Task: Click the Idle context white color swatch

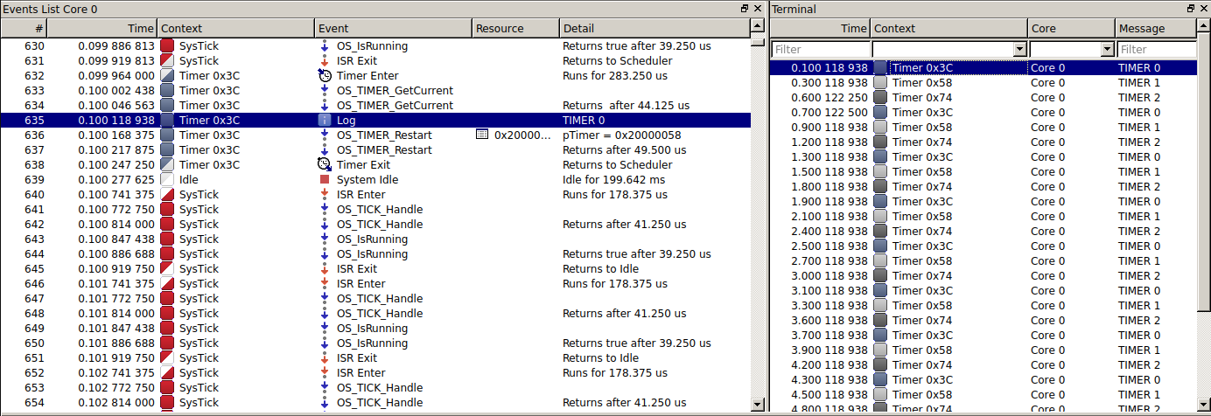Action: tap(167, 179)
